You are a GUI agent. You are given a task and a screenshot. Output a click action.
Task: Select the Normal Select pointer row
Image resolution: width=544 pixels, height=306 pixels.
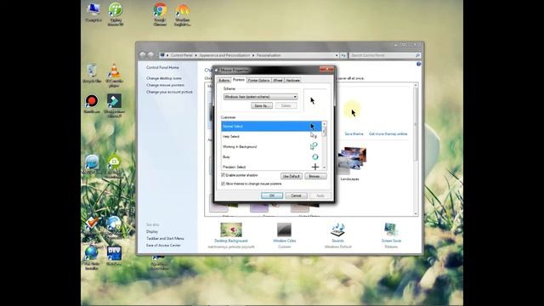(271, 127)
